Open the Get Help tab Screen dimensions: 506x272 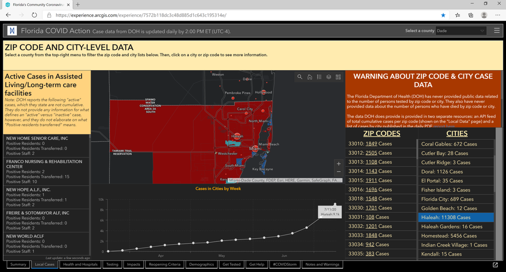(x=257, y=264)
